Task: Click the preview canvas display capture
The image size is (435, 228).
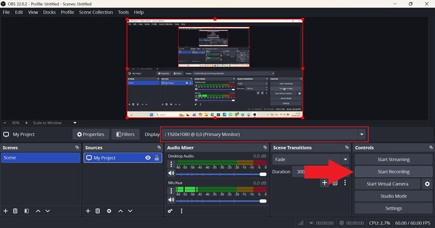Action: pos(215,69)
